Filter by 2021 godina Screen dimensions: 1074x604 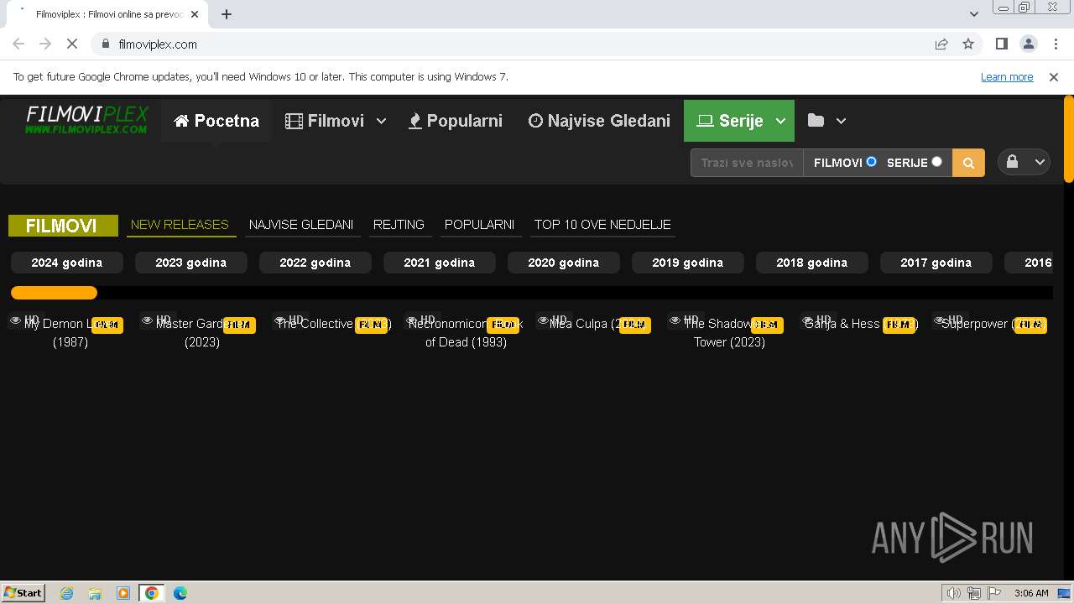pos(440,263)
